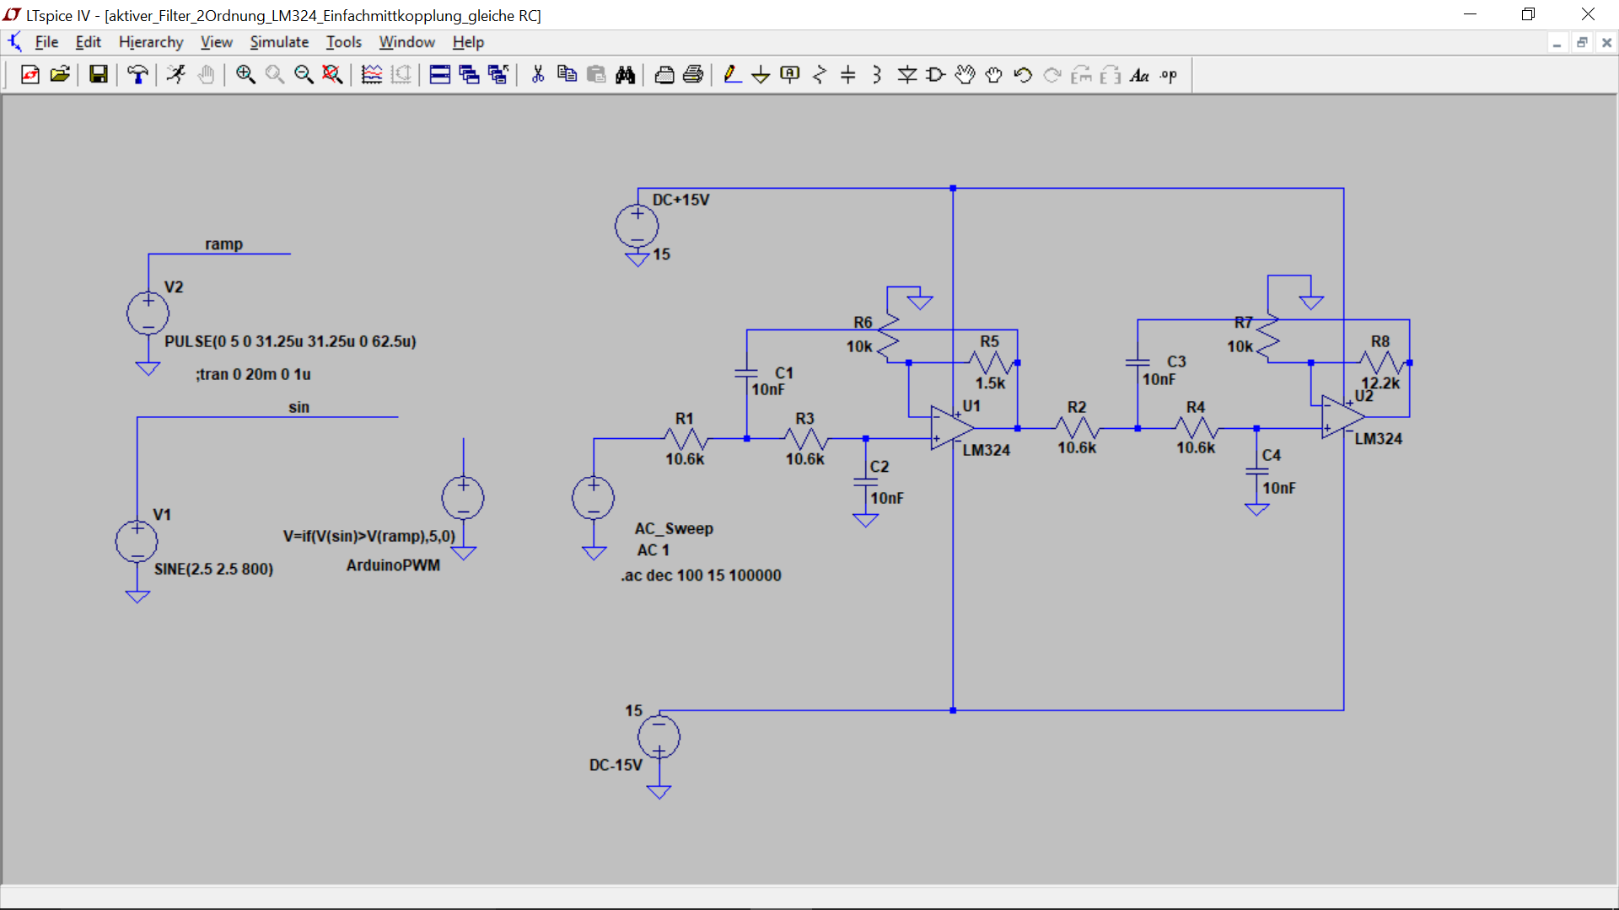Click the Copy tool icon
1619x910 pixels.
point(567,75)
